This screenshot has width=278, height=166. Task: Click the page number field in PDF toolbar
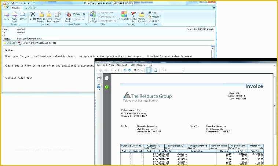pos(112,70)
